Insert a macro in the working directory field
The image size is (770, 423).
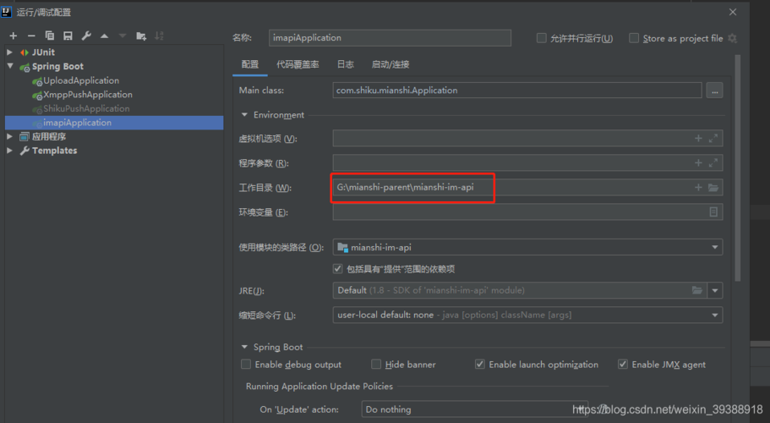[698, 187]
